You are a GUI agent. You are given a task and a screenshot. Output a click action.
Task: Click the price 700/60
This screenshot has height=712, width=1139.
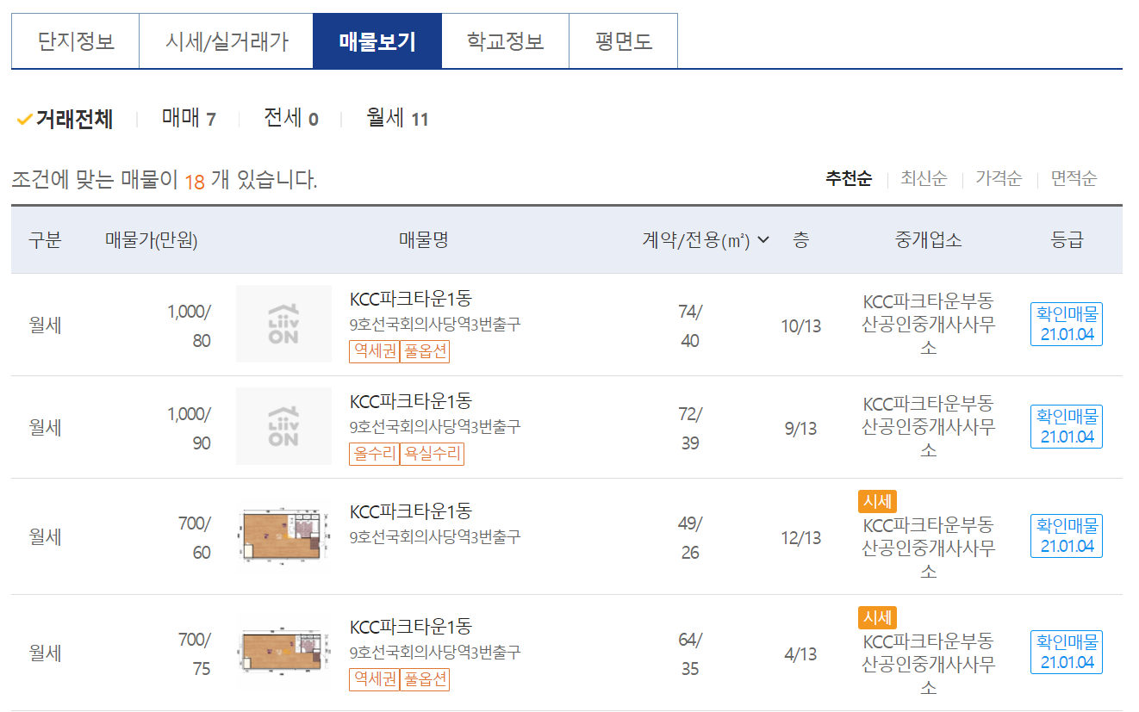click(195, 538)
